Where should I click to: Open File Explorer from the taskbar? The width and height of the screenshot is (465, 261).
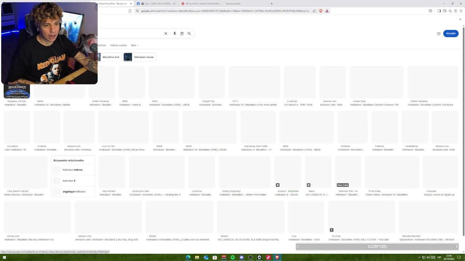tap(197, 257)
